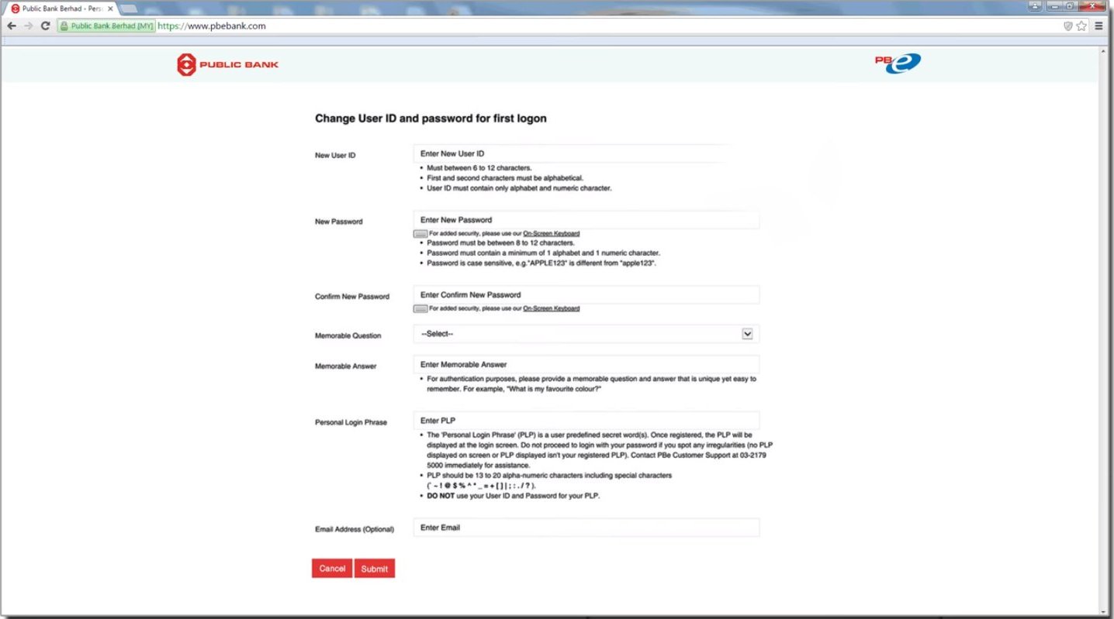Click the 'Personal Login Phrase' label
This screenshot has width=1114, height=619.
pos(351,423)
